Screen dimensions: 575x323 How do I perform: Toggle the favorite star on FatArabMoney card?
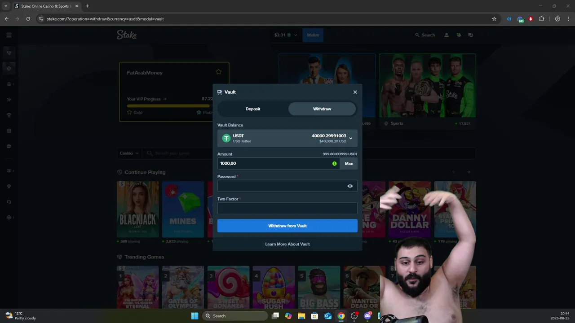pyautogui.click(x=219, y=72)
